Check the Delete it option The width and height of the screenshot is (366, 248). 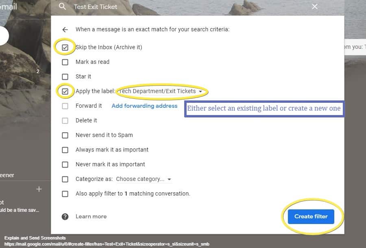click(x=65, y=120)
